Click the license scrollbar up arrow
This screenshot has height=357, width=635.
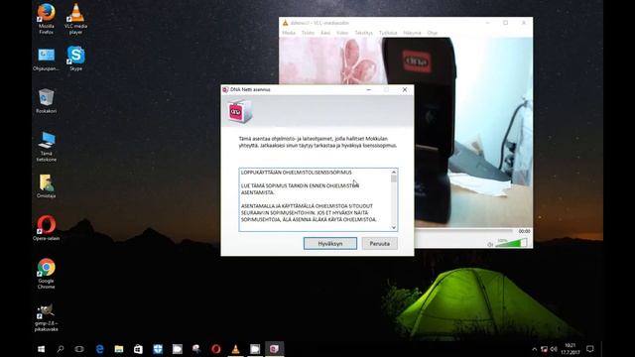coord(394,172)
